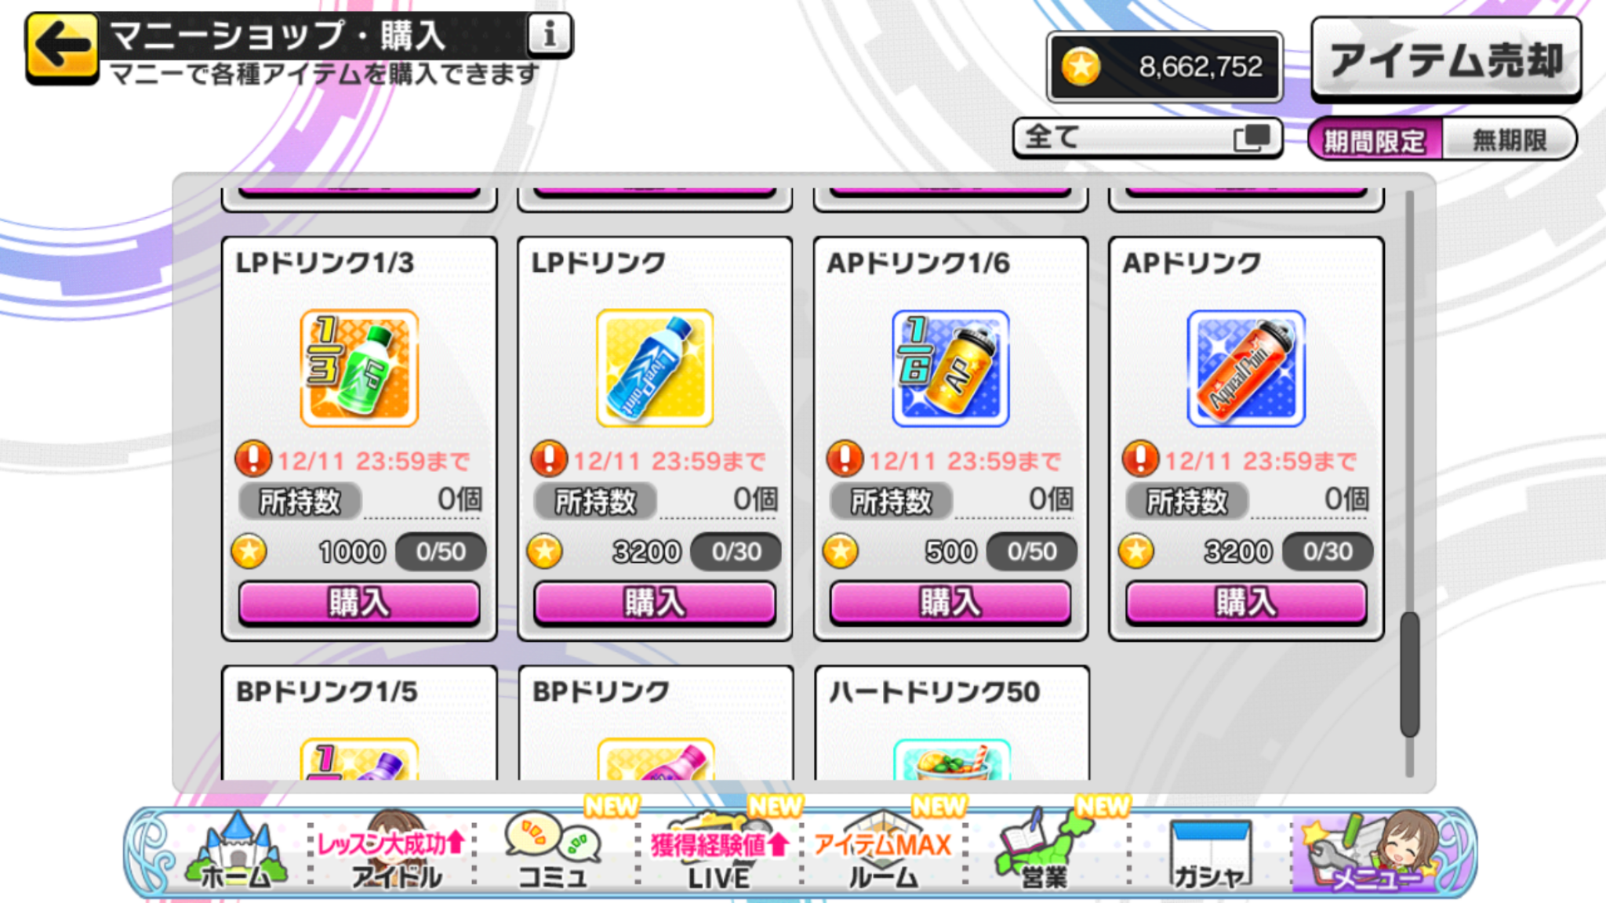This screenshot has height=903, width=1606.
Task: Click the item list scrollbar thumb
Action: tap(1409, 674)
